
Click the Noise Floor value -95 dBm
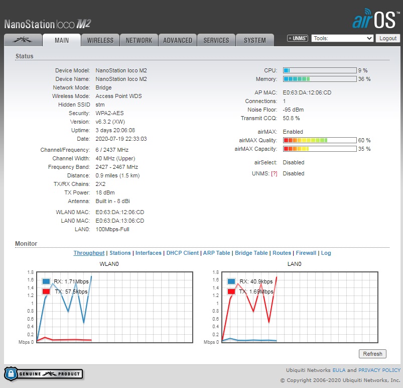tap(293, 110)
